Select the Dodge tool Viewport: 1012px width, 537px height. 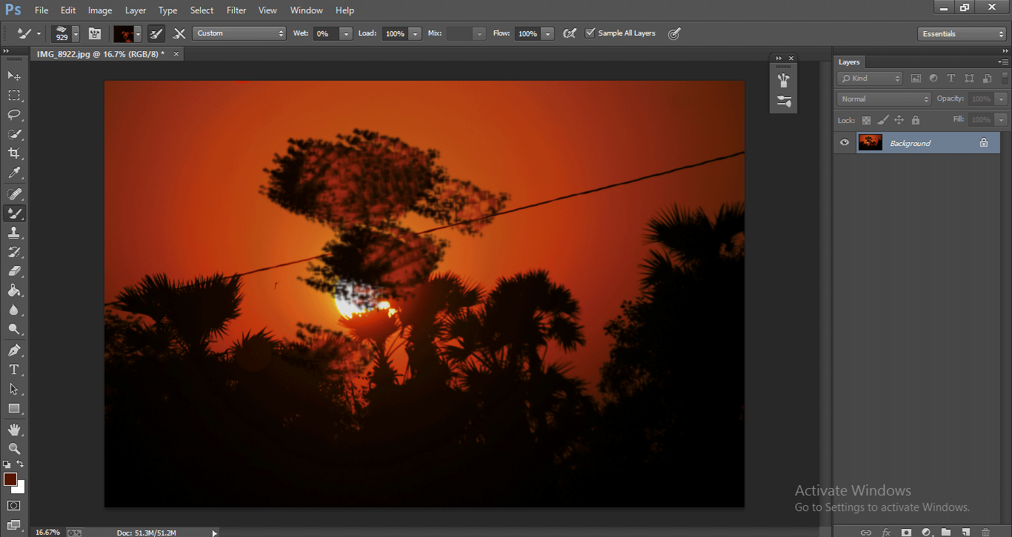pos(14,329)
